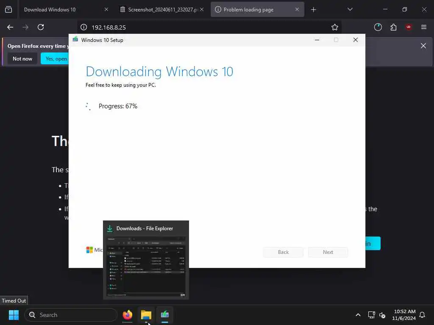The height and width of the screenshot is (325, 434).
Task: Dismiss the Firefox notification bar
Action: 423,46
